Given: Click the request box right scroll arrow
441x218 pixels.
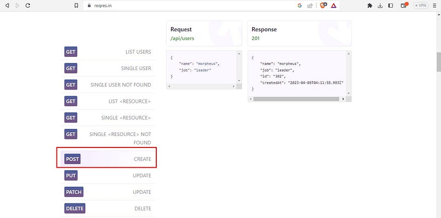Looking at the screenshot, I should (x=234, y=87).
